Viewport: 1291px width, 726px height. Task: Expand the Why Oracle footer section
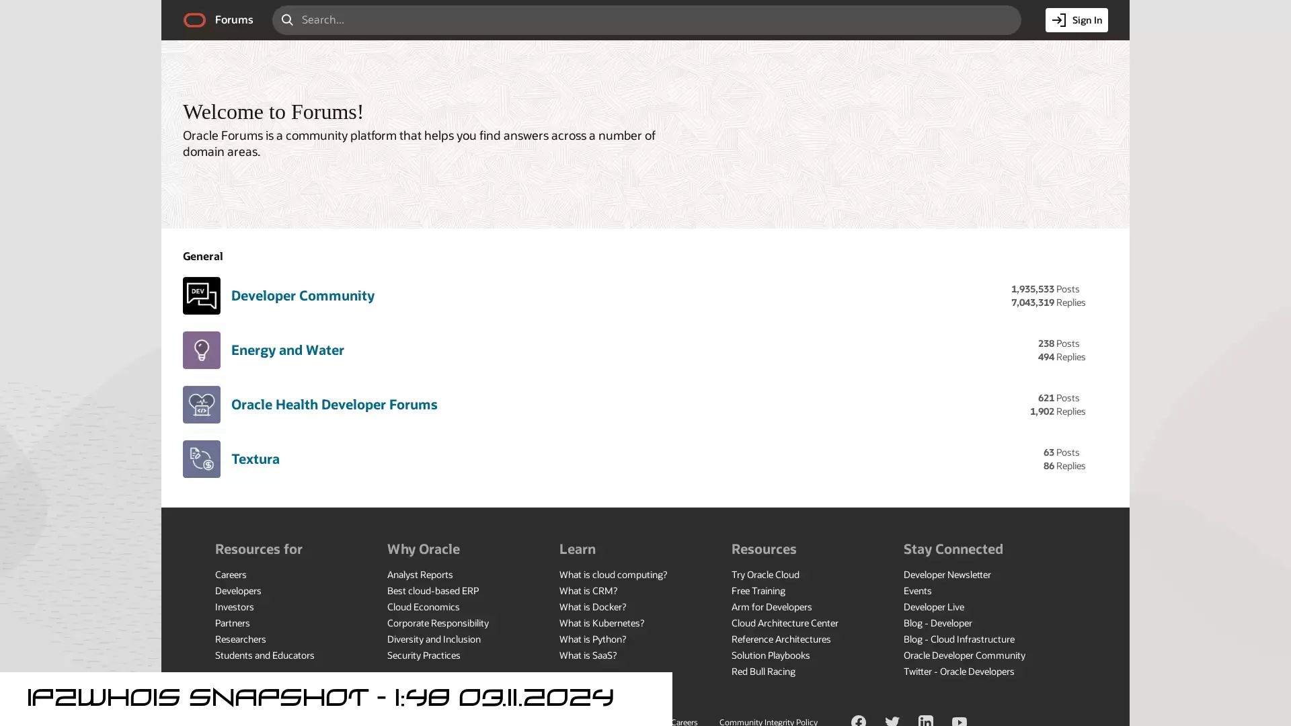coord(423,548)
